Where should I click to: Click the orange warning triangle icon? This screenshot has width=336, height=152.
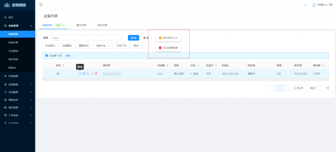[92, 73]
